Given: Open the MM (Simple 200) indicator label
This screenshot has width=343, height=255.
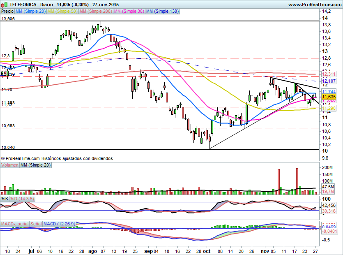Looking at the screenshot, I should coord(96,11).
